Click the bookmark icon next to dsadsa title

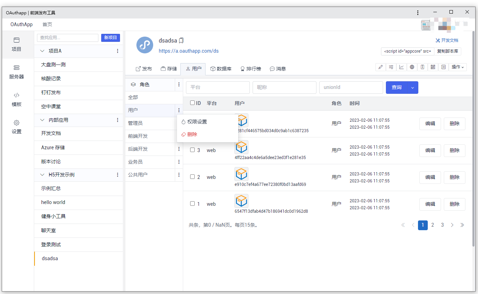(x=181, y=40)
